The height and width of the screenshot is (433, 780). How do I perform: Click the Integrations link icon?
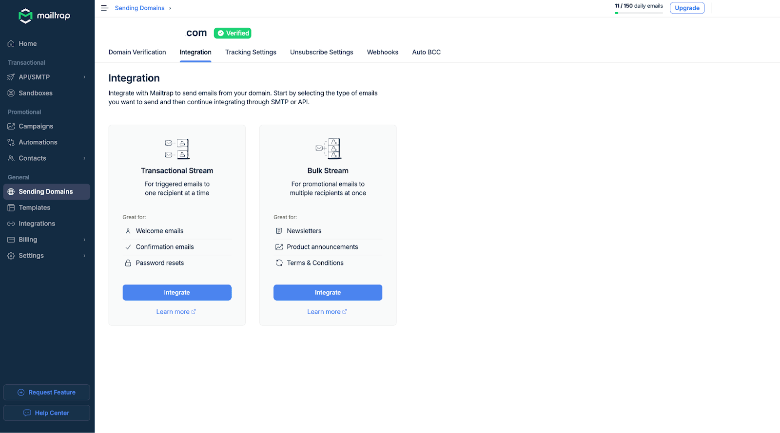[11, 224]
